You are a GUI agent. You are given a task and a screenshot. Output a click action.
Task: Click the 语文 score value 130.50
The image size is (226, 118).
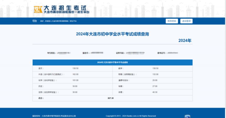click(x=76, y=68)
